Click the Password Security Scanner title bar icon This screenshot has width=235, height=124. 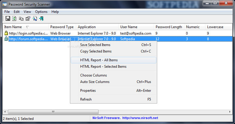coord(4,4)
